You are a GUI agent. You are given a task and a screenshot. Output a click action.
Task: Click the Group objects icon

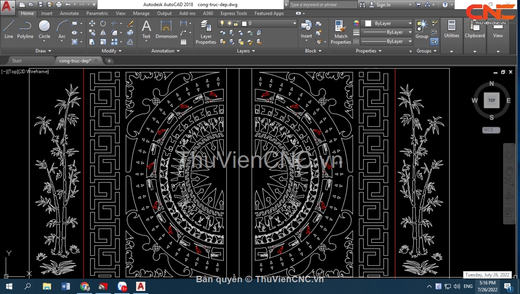(422, 29)
